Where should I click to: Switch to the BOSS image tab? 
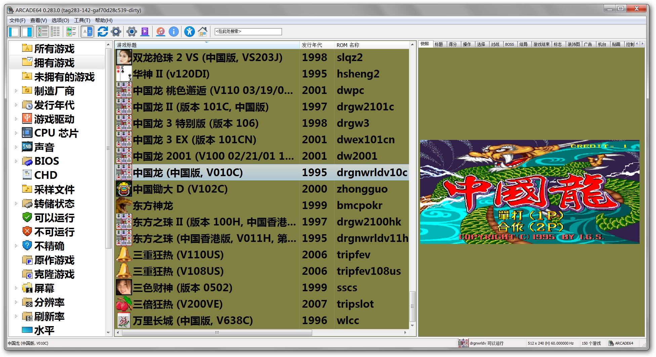point(509,44)
